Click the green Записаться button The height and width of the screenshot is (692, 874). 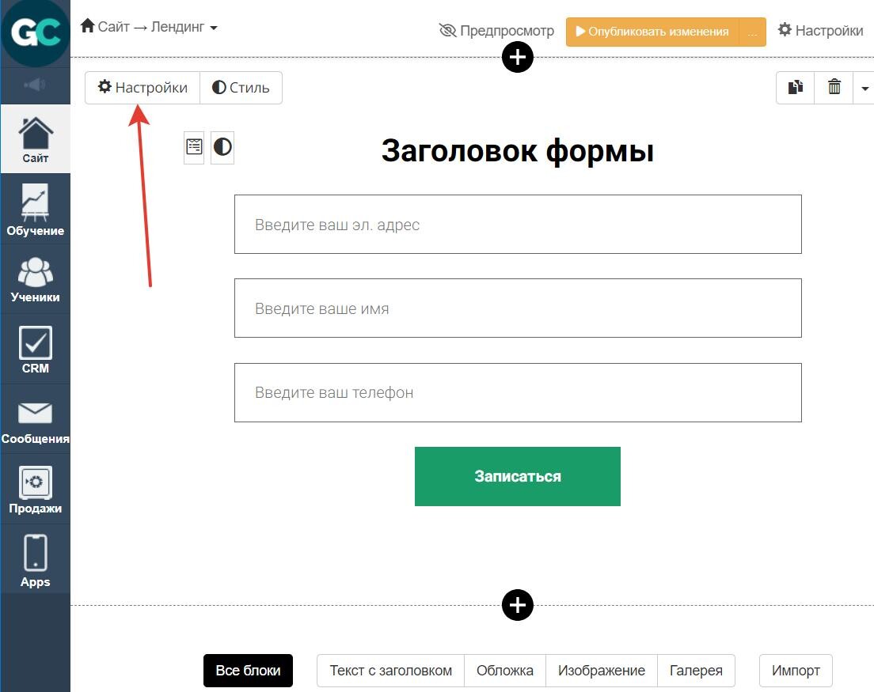(517, 477)
